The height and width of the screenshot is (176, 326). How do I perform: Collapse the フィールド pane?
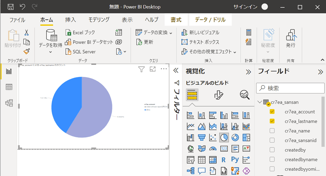pyautogui.click(x=320, y=72)
